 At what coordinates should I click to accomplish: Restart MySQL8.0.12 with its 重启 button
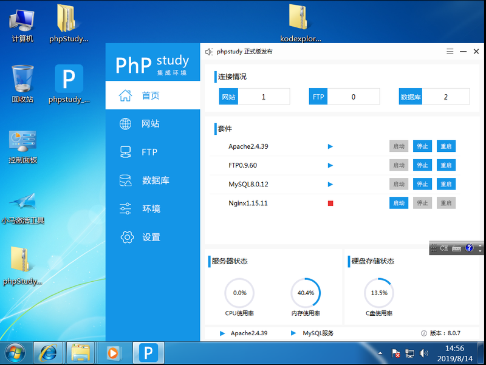(x=446, y=184)
